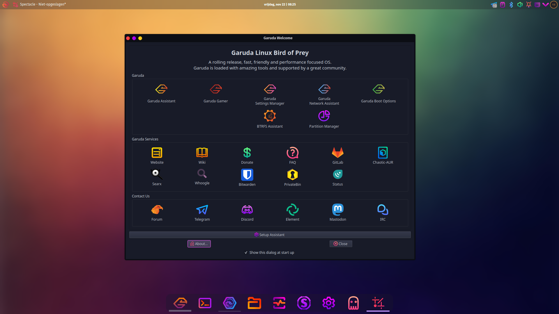This screenshot has height=314, width=559.
Task: Click the date and time clock
Action: [280, 4]
